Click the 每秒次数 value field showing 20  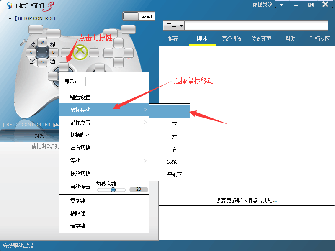point(139,190)
